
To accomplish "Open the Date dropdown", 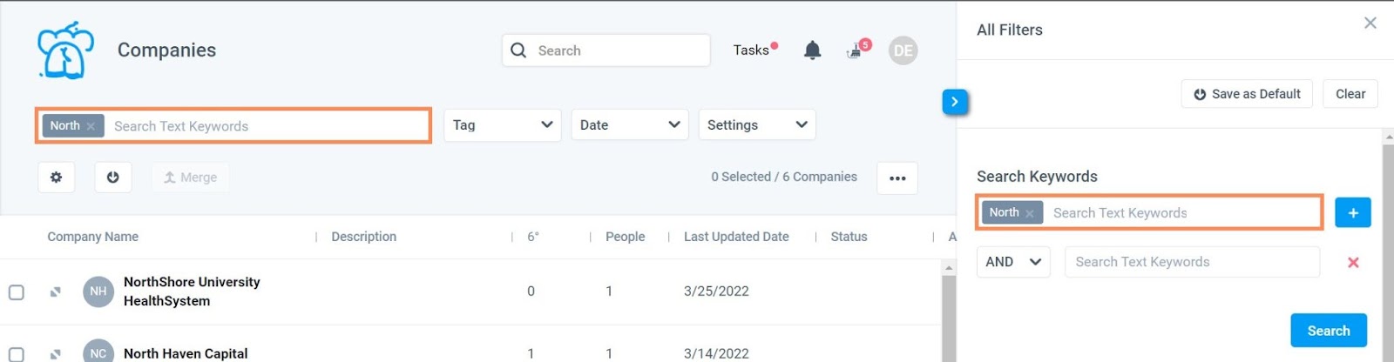I will 630,124.
